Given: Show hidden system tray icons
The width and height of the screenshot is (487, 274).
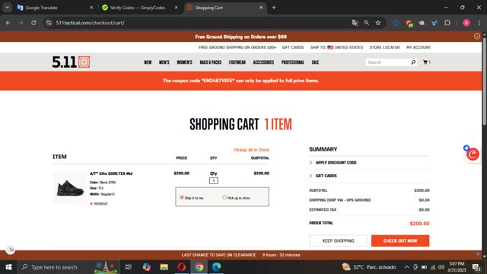Looking at the screenshot, I should (x=406, y=267).
